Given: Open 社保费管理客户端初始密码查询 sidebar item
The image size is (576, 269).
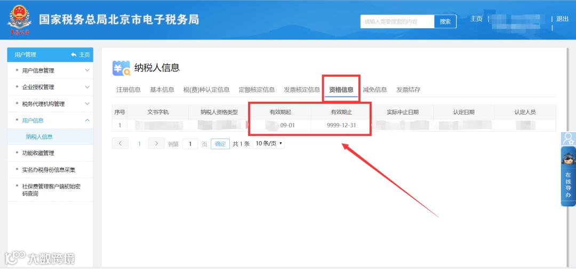Looking at the screenshot, I should click(51, 190).
